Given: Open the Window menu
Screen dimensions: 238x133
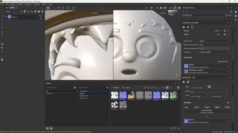Looking at the screenshot, I should pyautogui.click(x=20, y=4).
